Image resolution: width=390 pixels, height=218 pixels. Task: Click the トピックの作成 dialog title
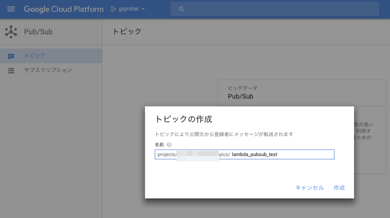[x=183, y=119]
